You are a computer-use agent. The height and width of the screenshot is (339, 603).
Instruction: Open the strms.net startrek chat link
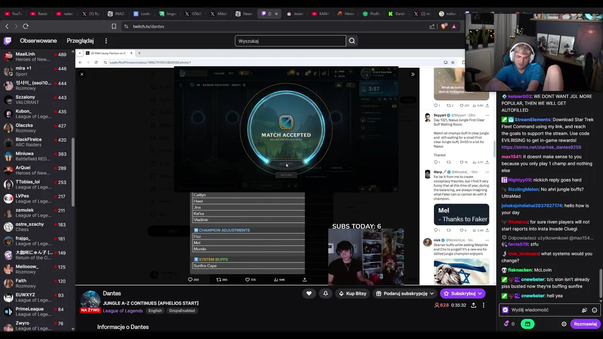[541, 147]
